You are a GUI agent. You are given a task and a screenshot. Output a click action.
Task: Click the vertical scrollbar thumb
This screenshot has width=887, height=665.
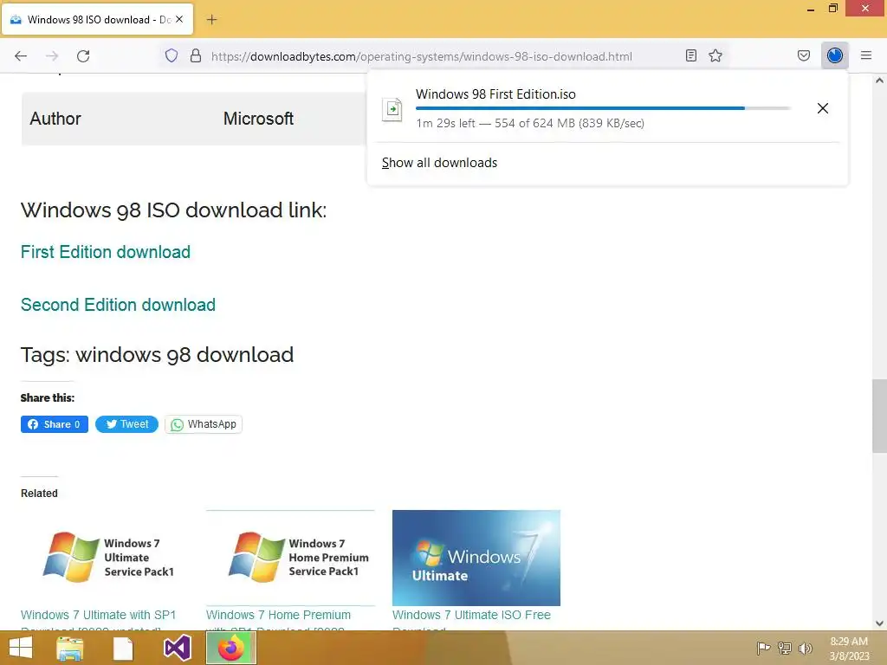tap(879, 416)
